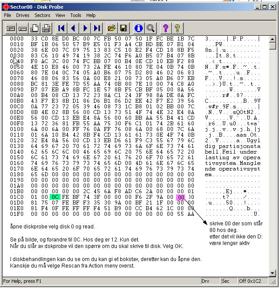Screen dimensions: 280x288
Task: Click the offset label 0130
Action: pyautogui.click(x=17, y=146)
